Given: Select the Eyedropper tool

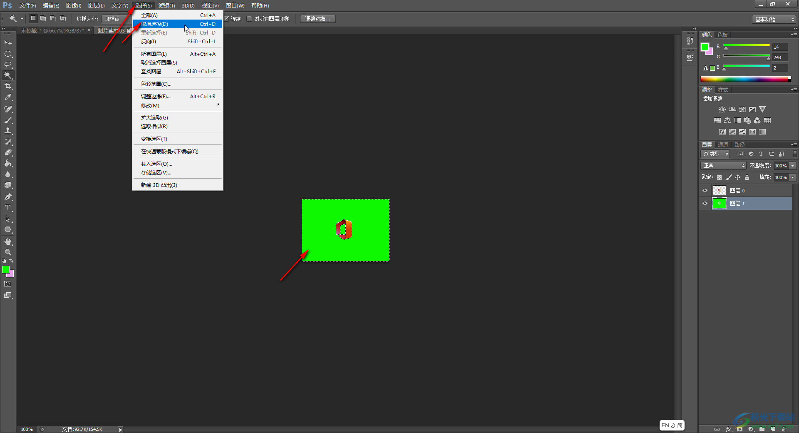Looking at the screenshot, I should click(x=8, y=97).
